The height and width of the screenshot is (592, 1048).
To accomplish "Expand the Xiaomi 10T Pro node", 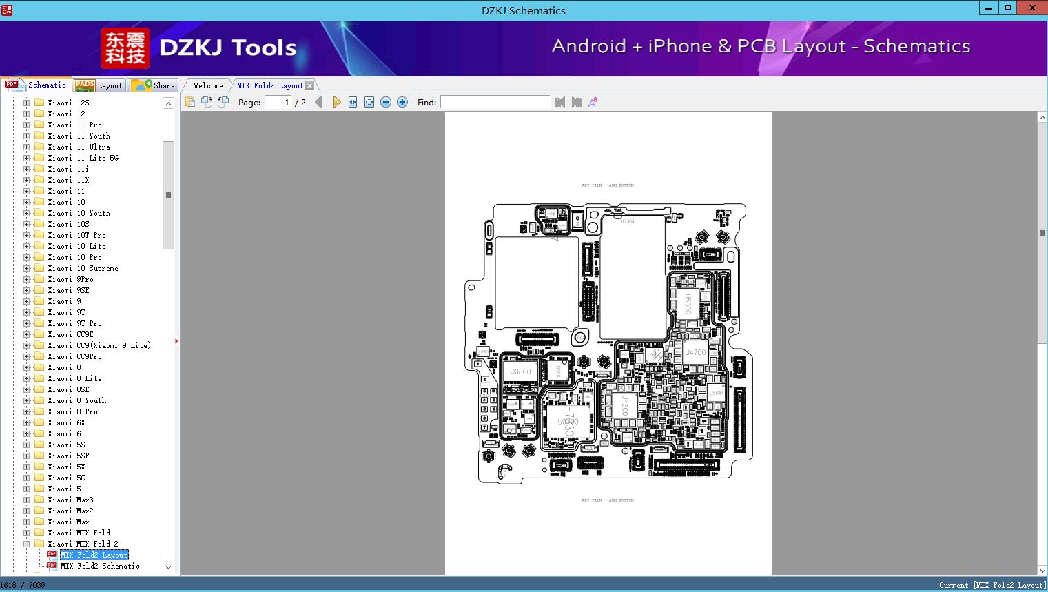I will coord(26,235).
